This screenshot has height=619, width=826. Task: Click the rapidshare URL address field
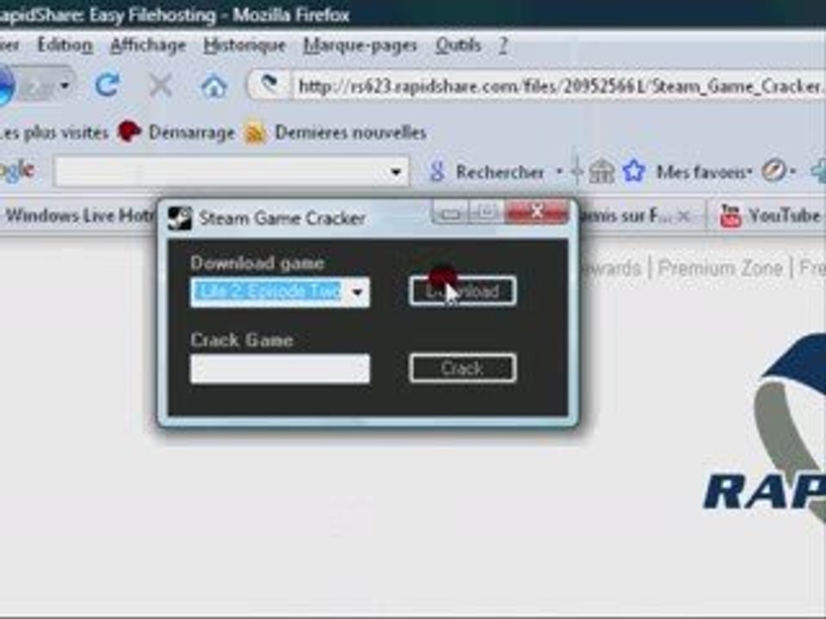point(558,86)
